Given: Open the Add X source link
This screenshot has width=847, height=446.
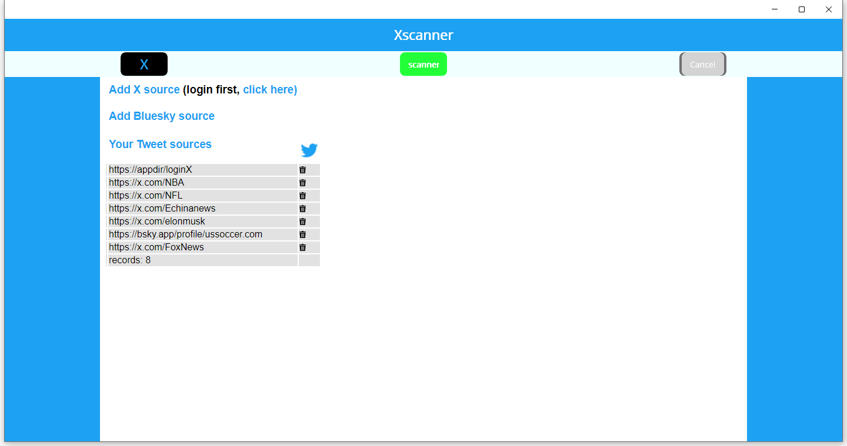Looking at the screenshot, I should coord(144,89).
